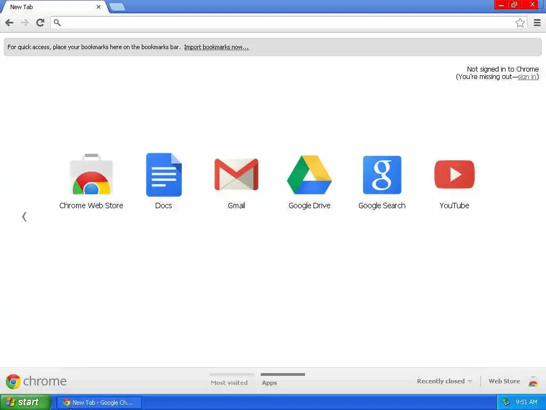
Task: Open a new tab with the tab button
Action: (x=117, y=6)
